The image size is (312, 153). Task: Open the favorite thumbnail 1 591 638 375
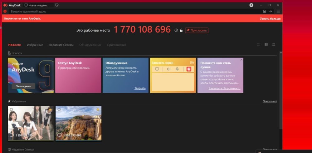pos(31,123)
